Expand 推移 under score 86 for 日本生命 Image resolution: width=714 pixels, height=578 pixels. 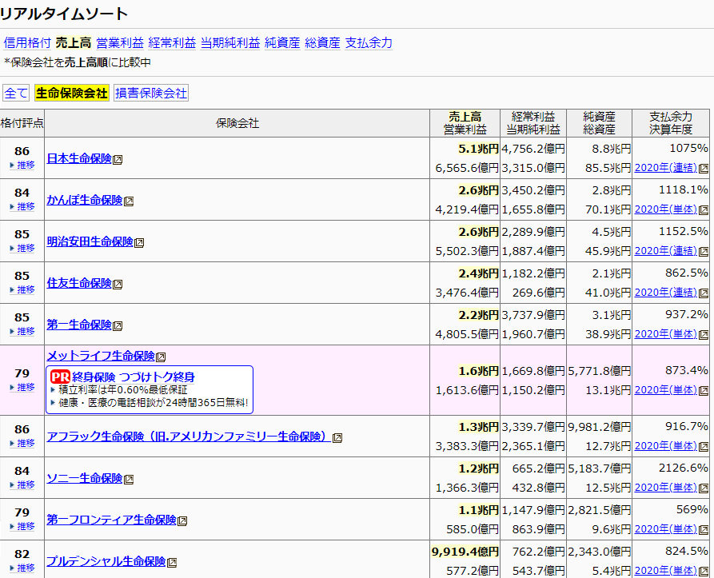pos(22,165)
